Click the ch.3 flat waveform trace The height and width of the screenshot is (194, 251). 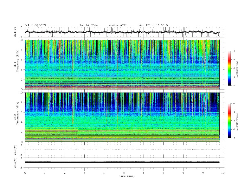[x=122, y=149]
